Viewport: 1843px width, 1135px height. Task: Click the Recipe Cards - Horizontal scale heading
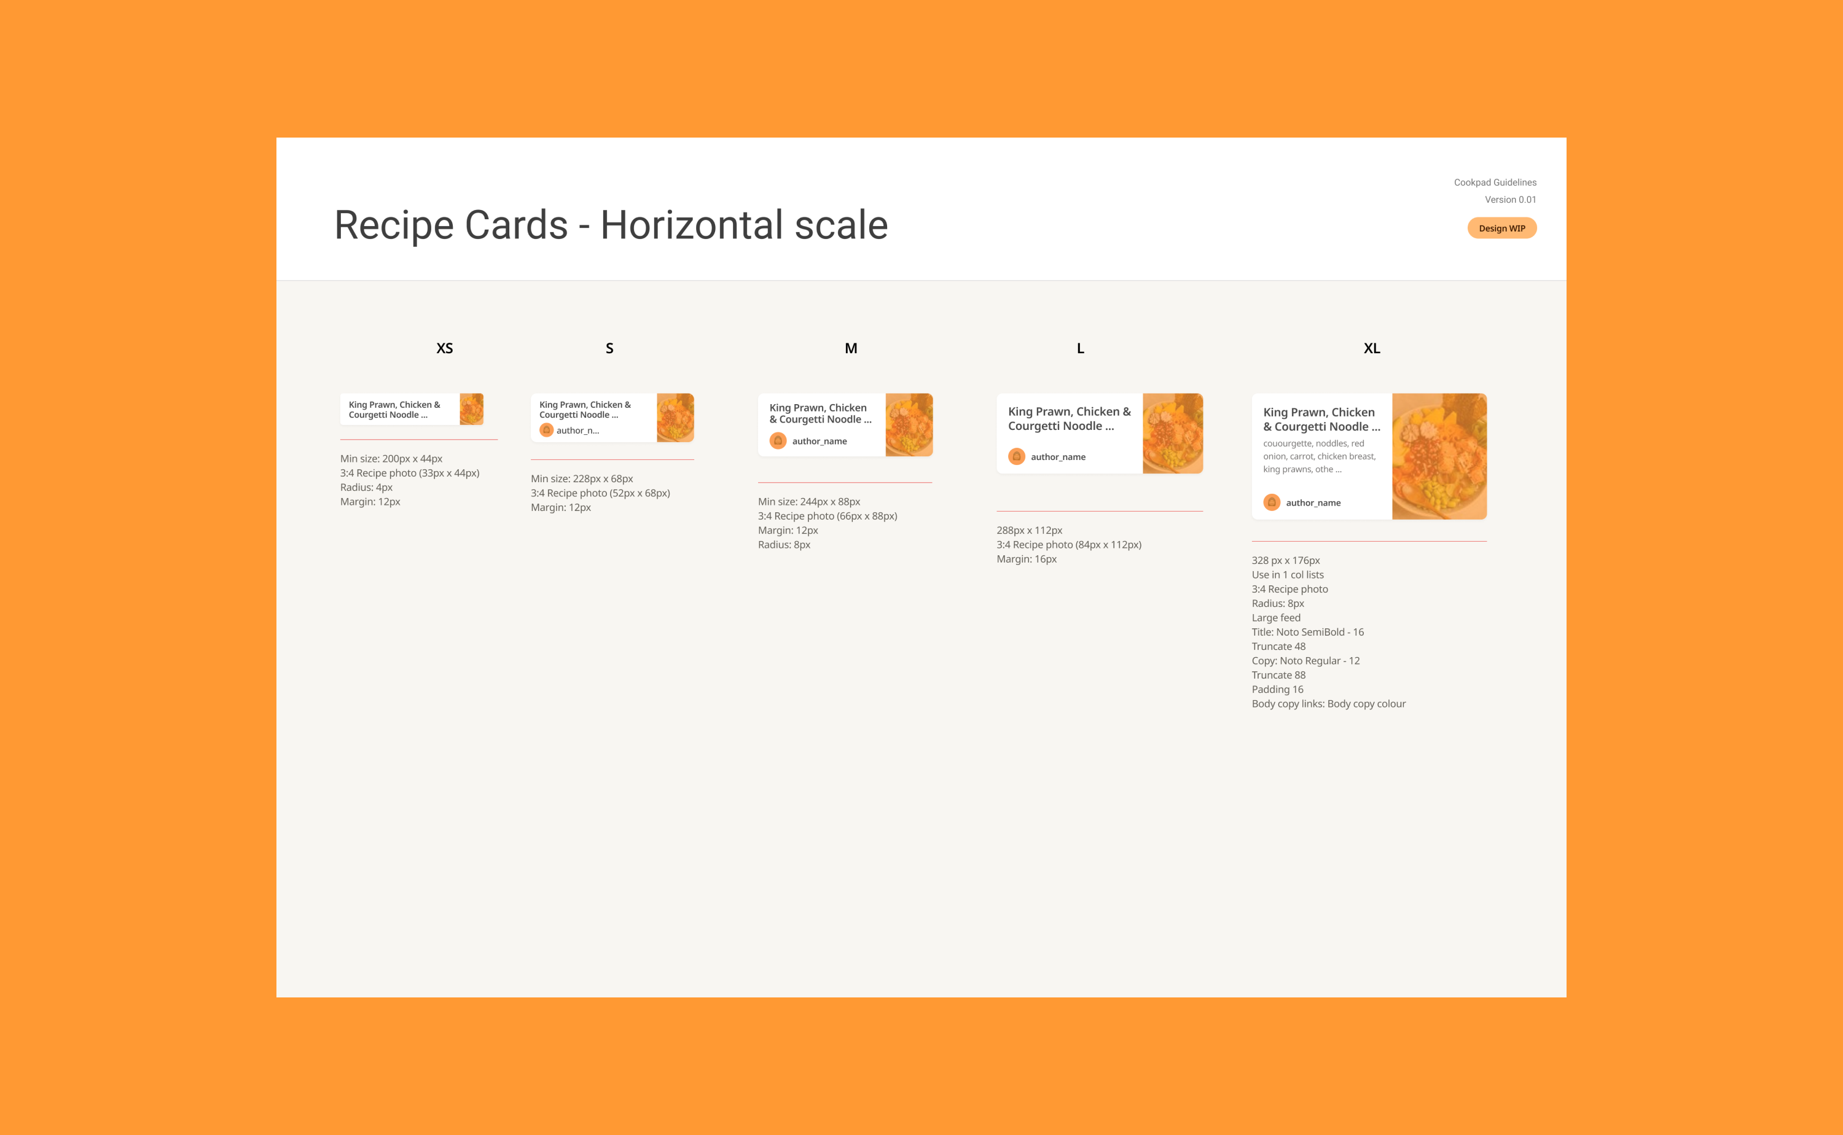coord(611,225)
